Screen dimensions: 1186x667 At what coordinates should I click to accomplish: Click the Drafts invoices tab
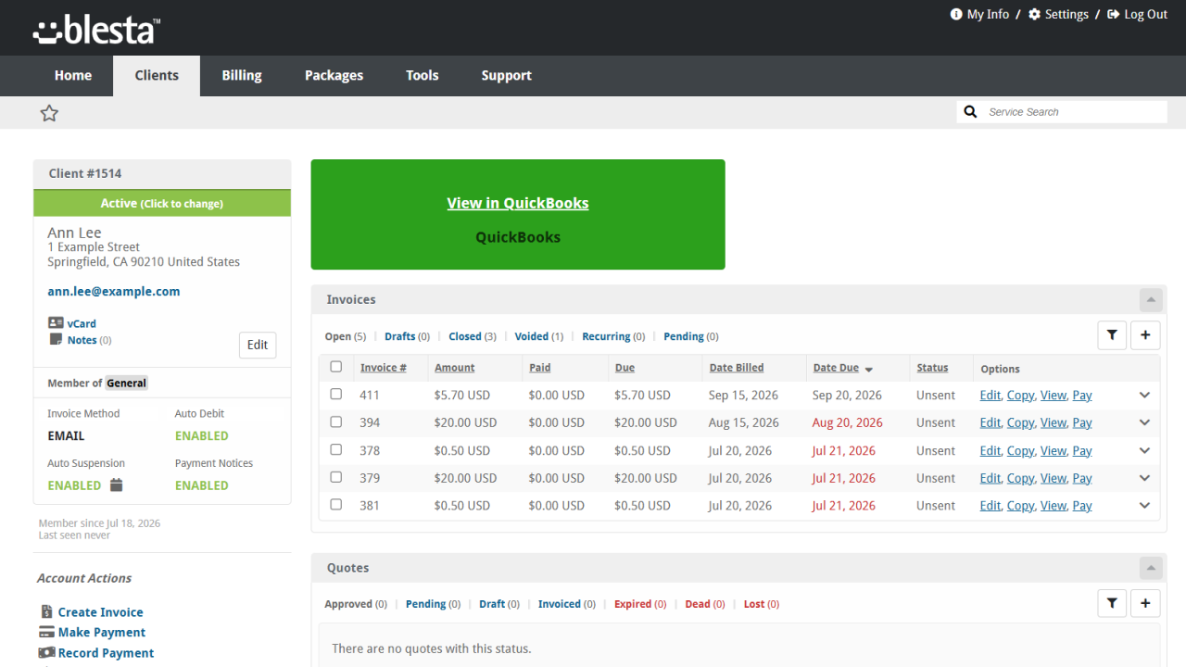point(408,336)
